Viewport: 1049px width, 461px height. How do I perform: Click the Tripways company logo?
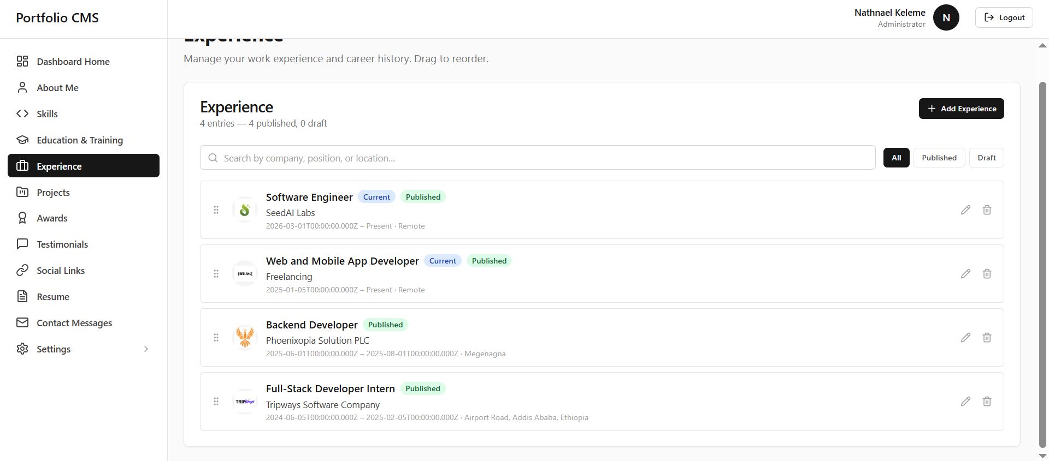point(245,401)
